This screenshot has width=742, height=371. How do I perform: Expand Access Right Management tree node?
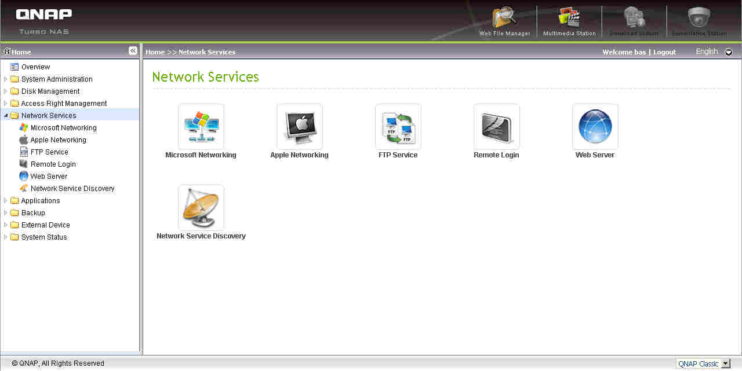6,103
